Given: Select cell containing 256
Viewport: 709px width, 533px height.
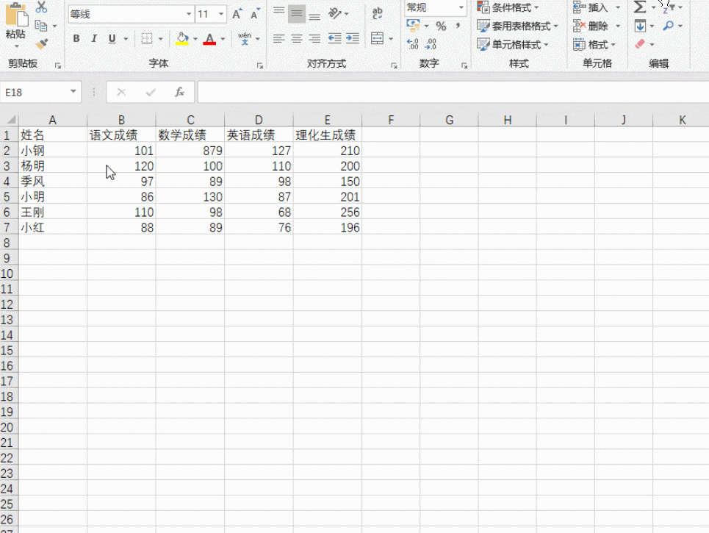Looking at the screenshot, I should [x=328, y=212].
